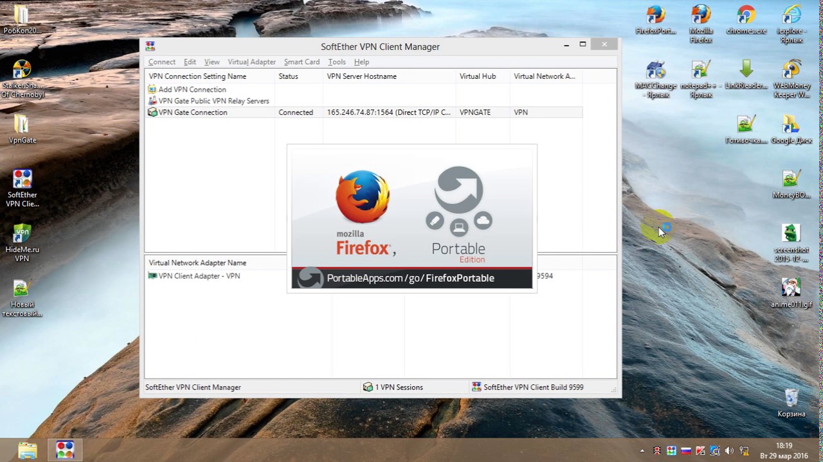Image resolution: width=823 pixels, height=462 pixels.
Task: Open the LinkReader desktop icon
Action: [746, 75]
